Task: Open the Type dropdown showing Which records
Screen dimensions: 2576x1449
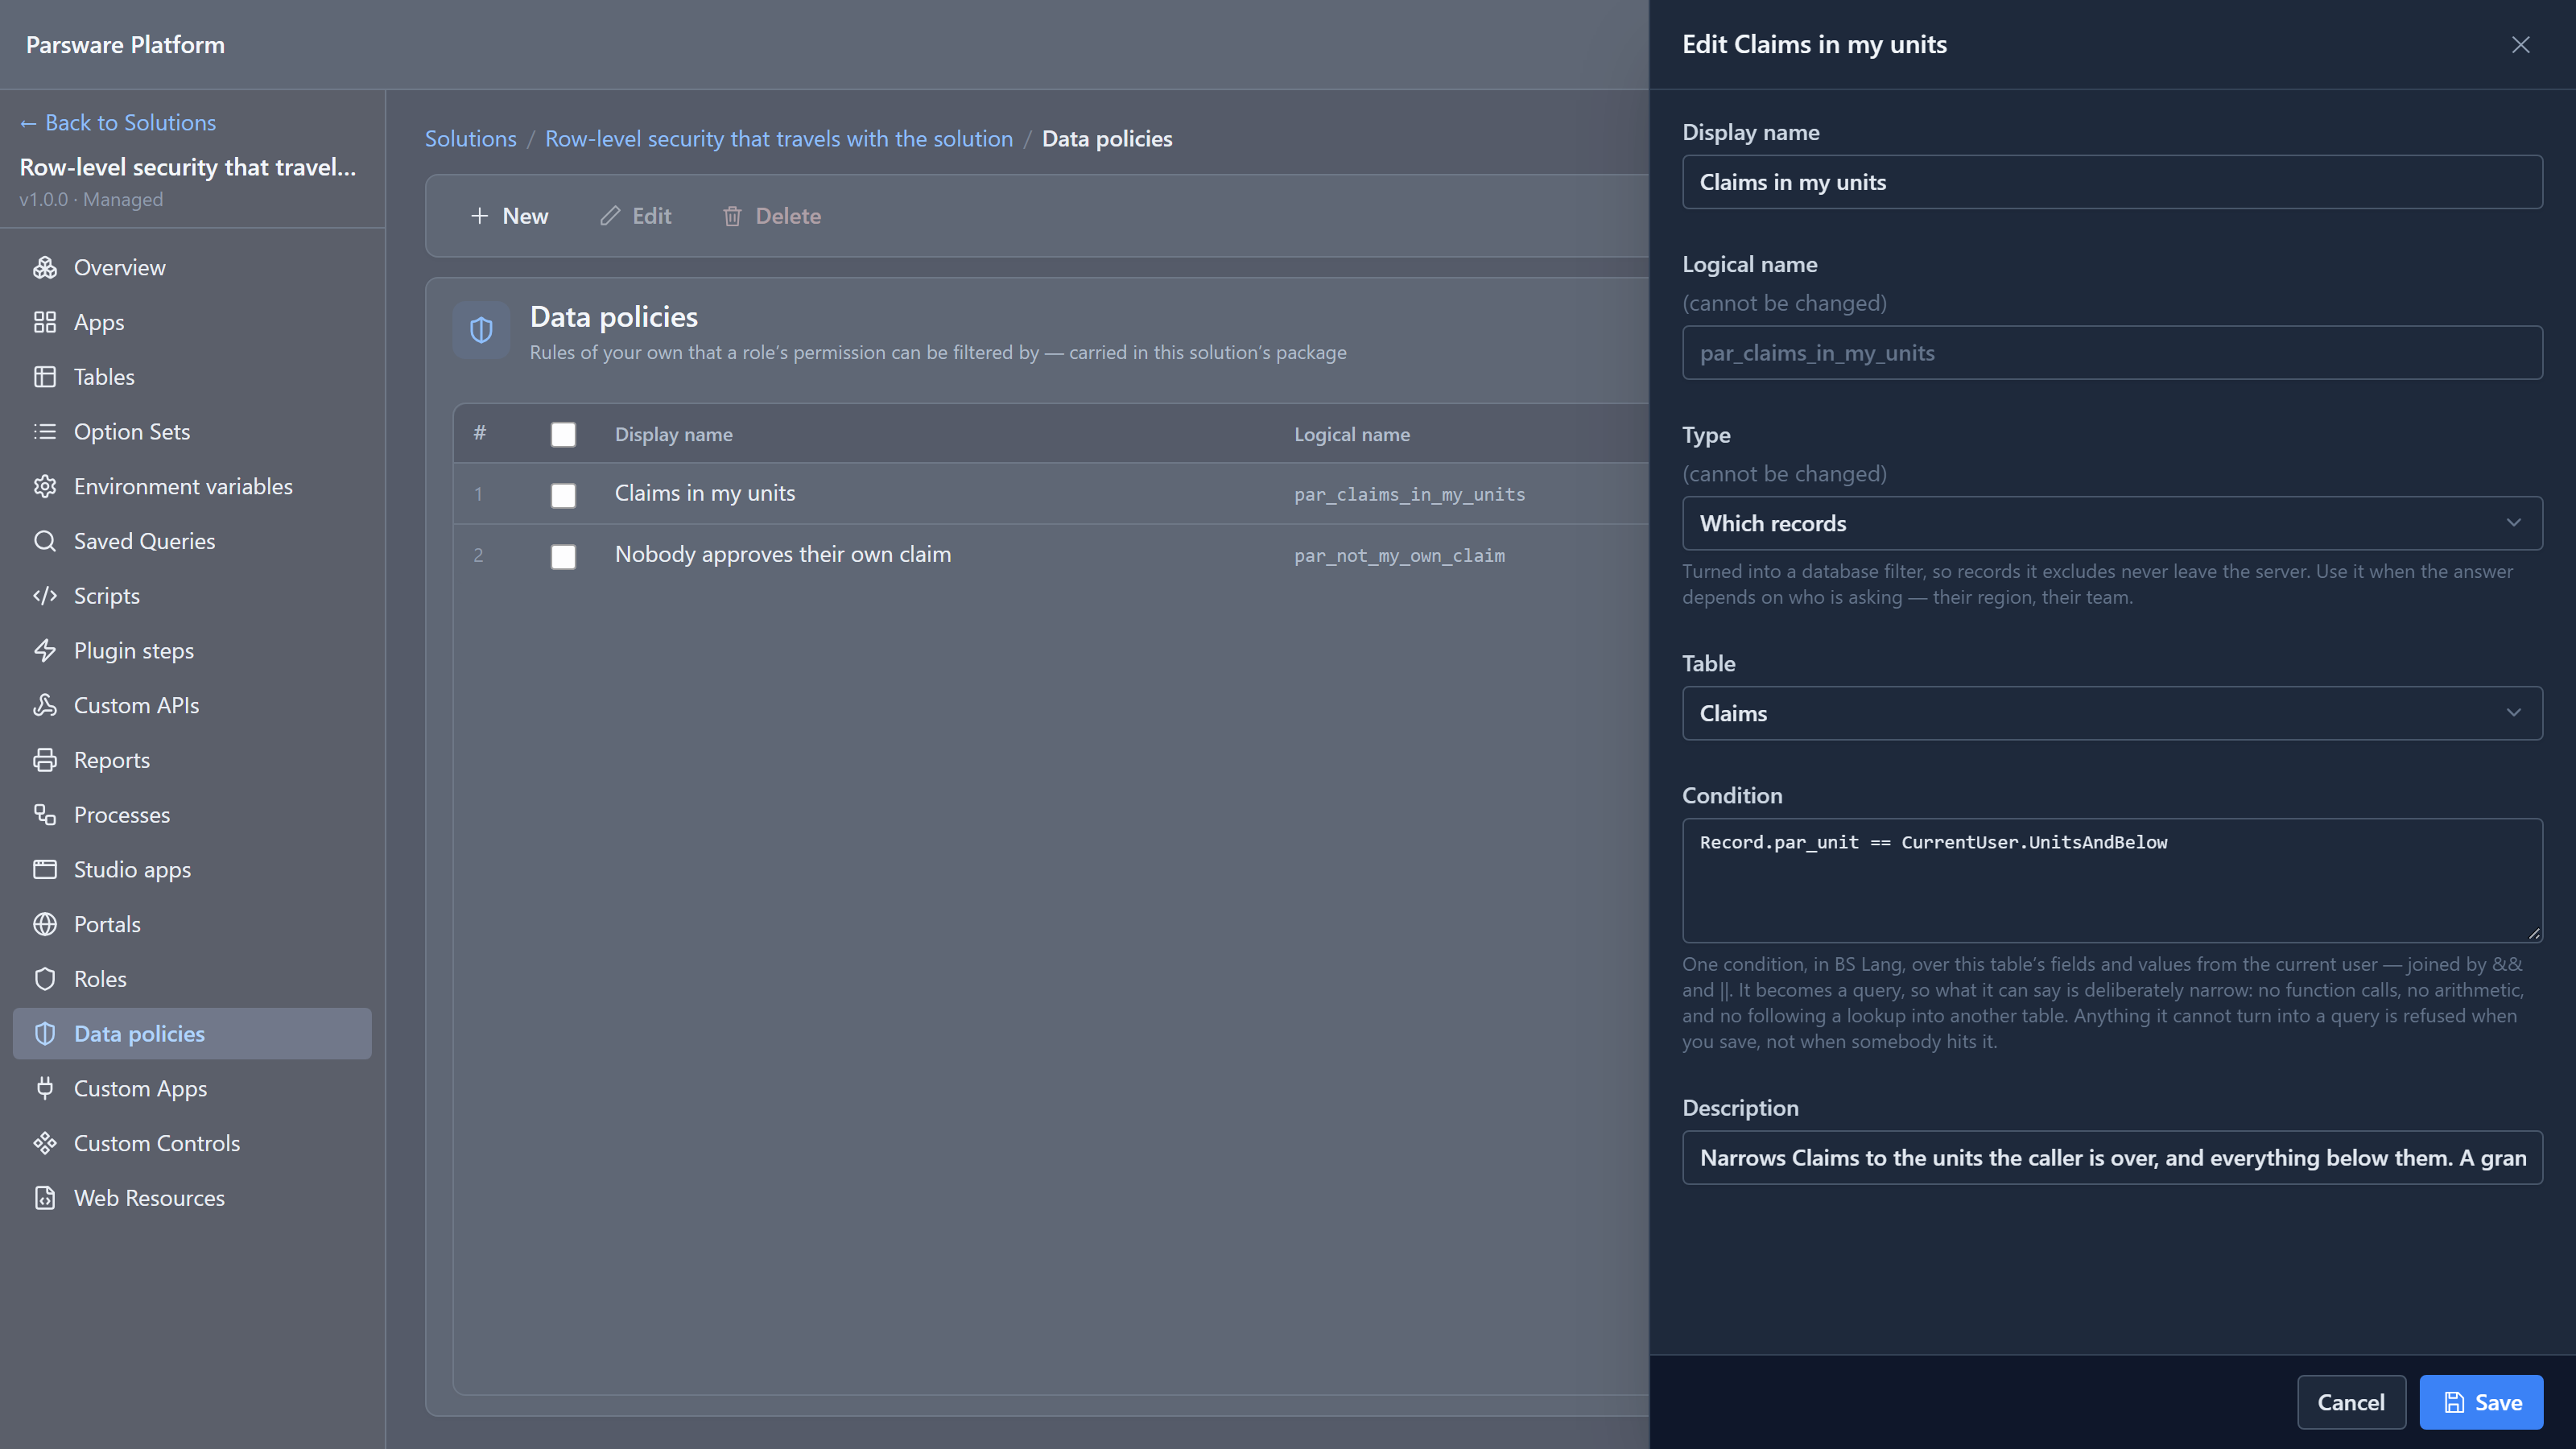Action: pos(2112,523)
